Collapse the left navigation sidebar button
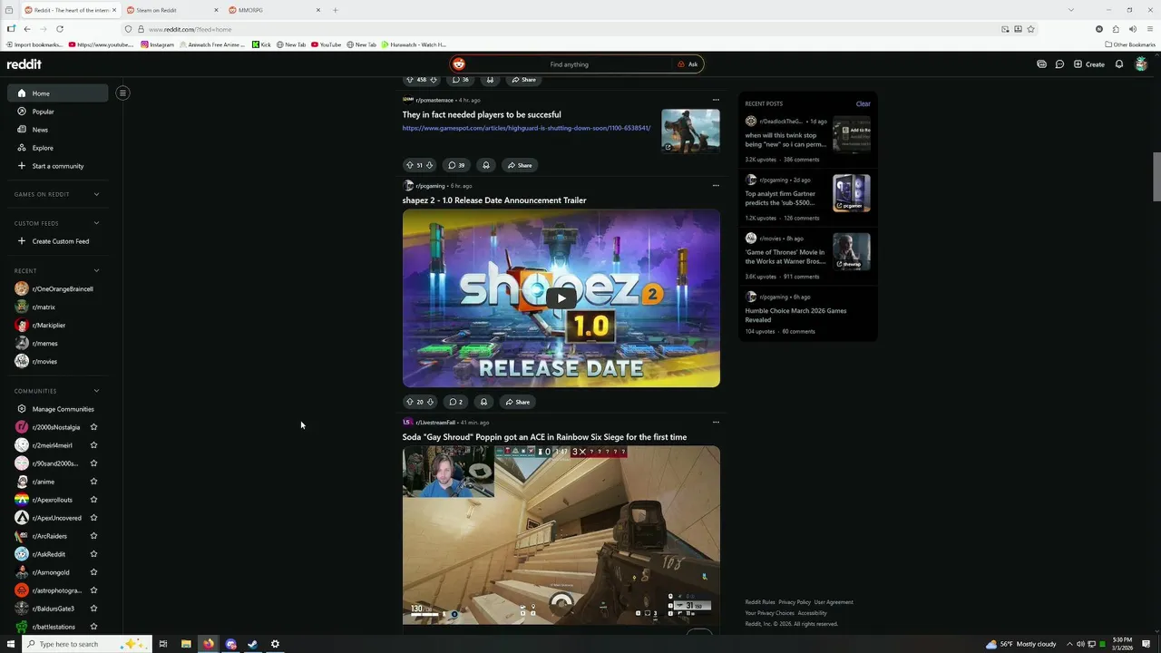Image resolution: width=1161 pixels, height=653 pixels. [x=122, y=93]
